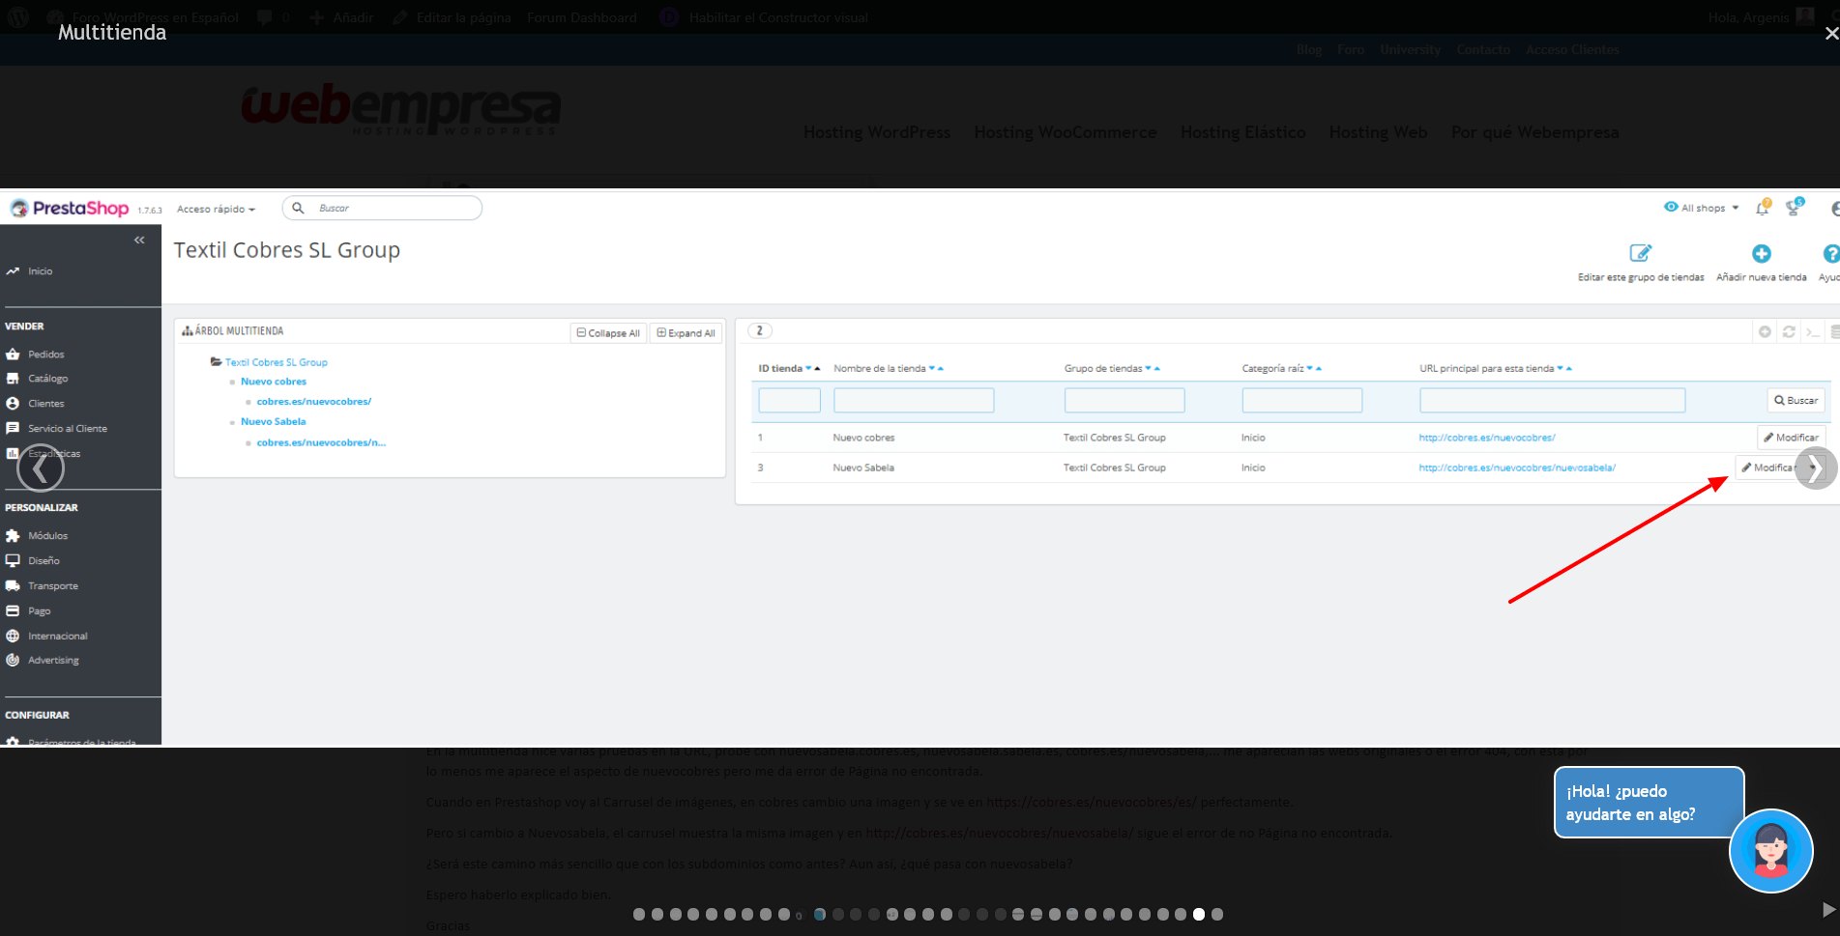
Task: Sort Categoría raíz descending arrow
Action: (x=1310, y=369)
